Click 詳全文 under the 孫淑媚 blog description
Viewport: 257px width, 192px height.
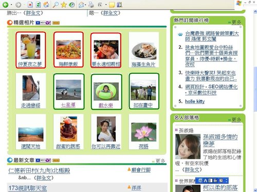pos(192,169)
